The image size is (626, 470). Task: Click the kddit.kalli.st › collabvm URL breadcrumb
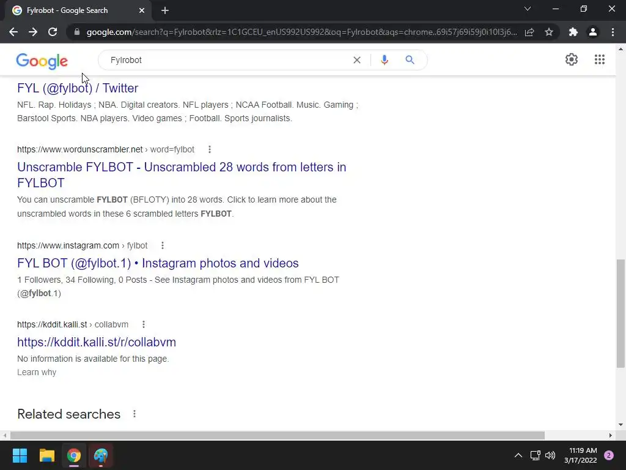[x=73, y=324]
